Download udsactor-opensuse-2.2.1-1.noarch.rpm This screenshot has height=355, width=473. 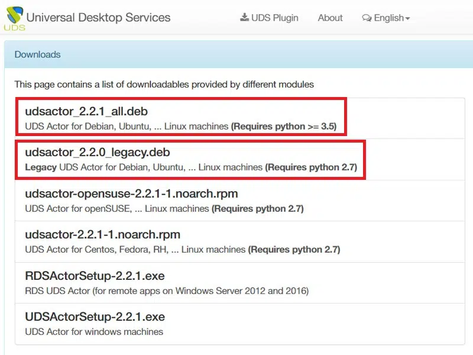click(x=131, y=193)
